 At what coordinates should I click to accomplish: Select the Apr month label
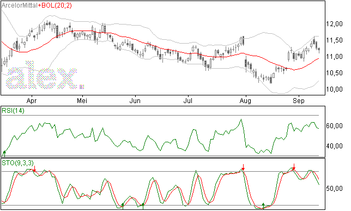click(32, 101)
